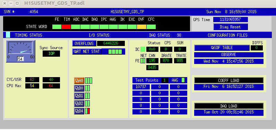Click the D2 green status bars
Viewport: 276px width, 130px height.
tap(87, 103)
